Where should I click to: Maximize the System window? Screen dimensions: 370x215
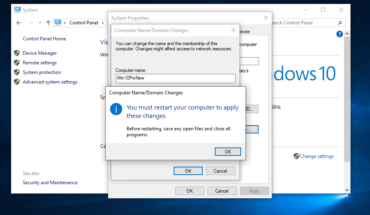point(323,10)
